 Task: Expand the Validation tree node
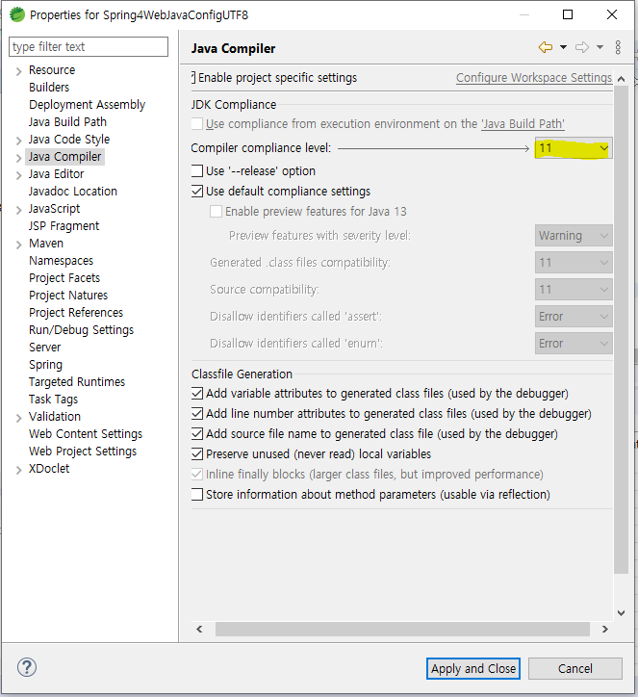click(18, 418)
